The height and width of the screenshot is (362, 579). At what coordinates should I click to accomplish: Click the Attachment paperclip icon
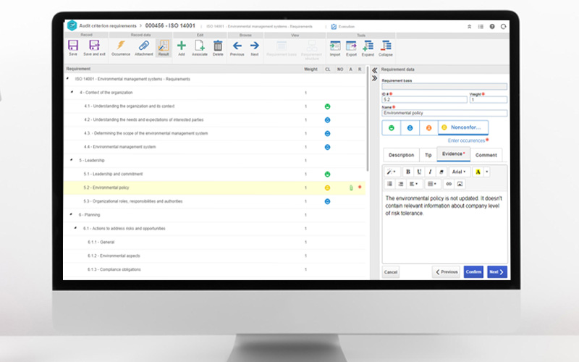143,46
